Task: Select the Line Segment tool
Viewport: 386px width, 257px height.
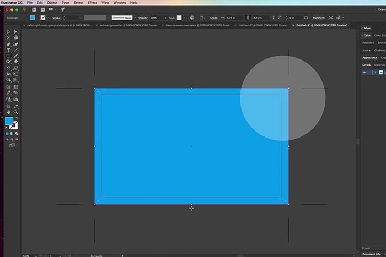Action: click(x=16, y=50)
